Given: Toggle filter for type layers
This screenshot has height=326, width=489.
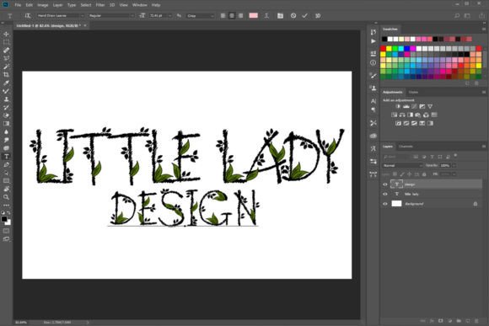Looking at the screenshot, I should point(432,157).
